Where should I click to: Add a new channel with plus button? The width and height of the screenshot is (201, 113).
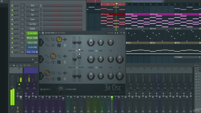pyautogui.click(x=33, y=59)
